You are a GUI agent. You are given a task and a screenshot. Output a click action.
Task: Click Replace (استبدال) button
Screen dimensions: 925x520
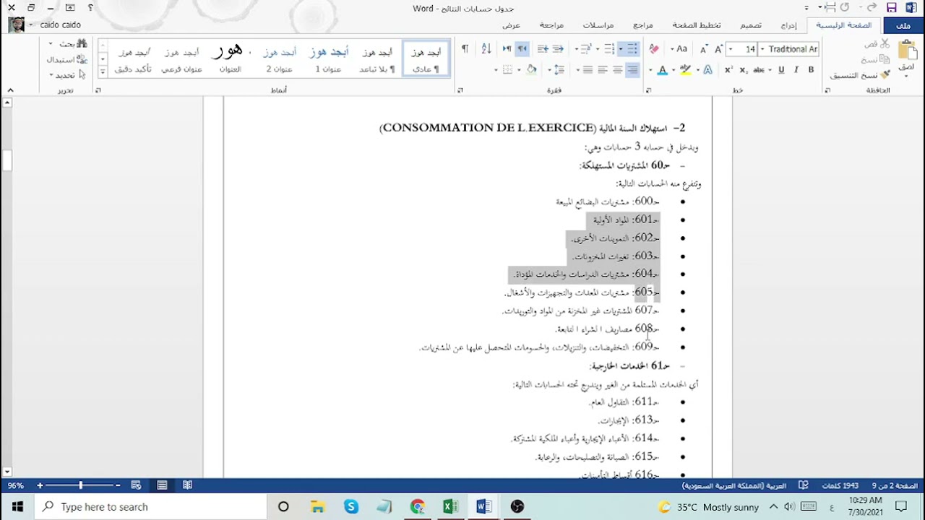(67, 60)
